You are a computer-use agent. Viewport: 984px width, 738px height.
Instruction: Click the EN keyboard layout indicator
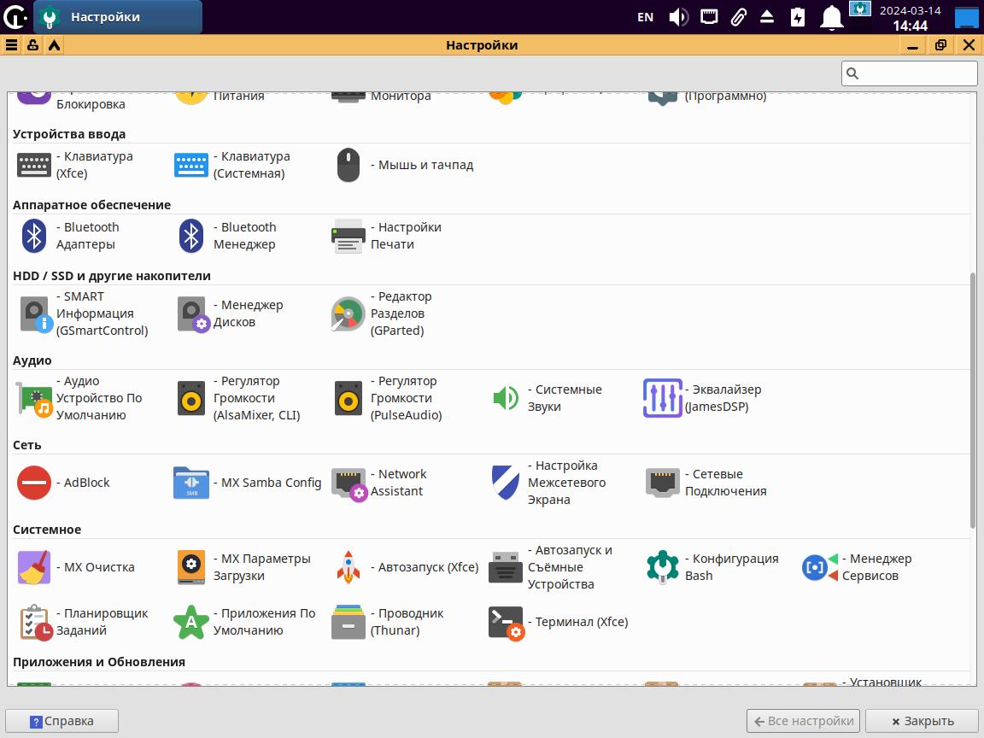[645, 17]
